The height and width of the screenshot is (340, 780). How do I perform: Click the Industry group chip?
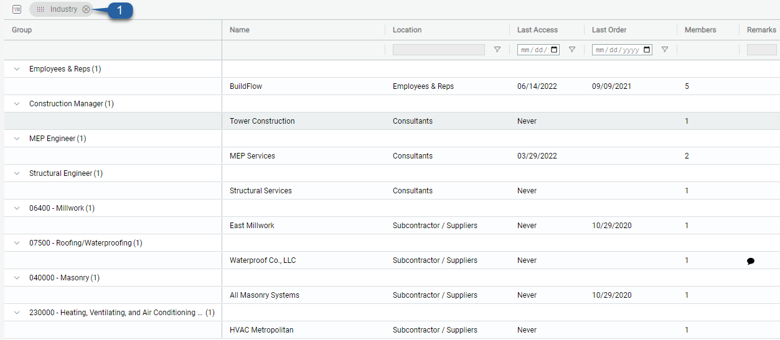click(61, 9)
